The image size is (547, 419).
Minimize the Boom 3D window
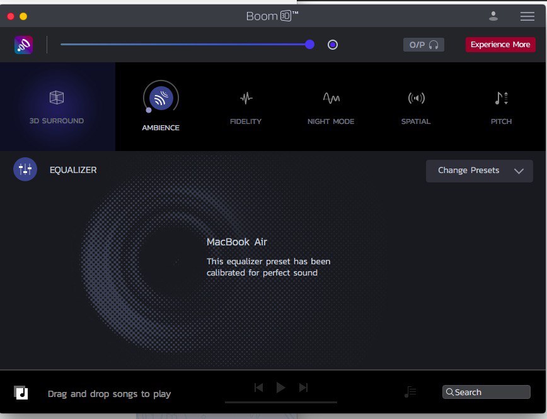(x=23, y=16)
